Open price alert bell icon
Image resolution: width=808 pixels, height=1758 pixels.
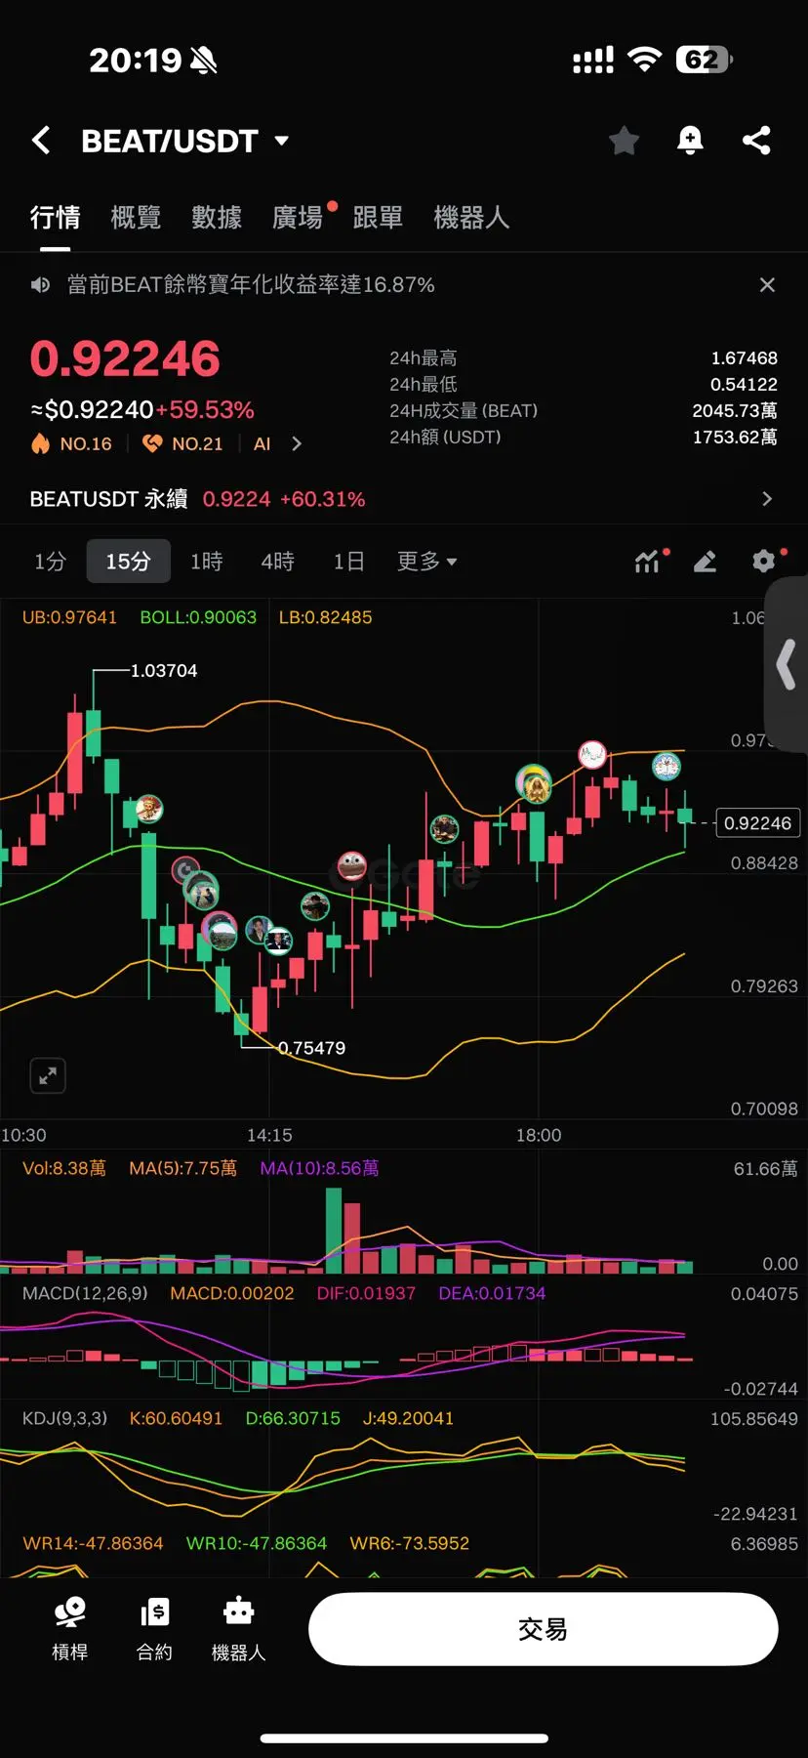click(x=690, y=141)
